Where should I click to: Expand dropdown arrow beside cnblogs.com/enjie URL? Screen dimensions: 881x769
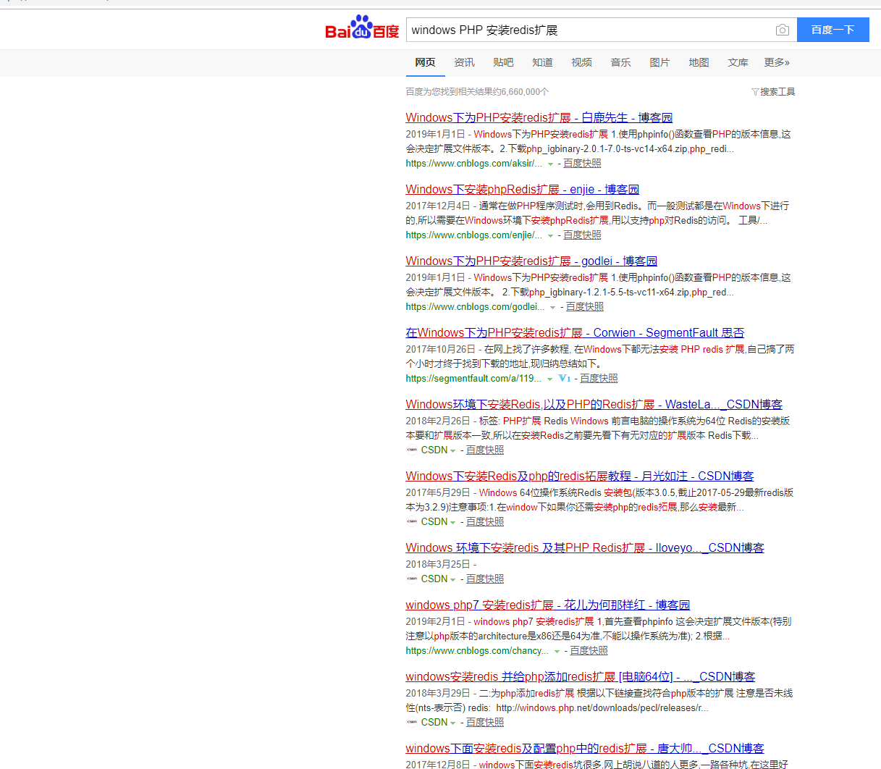pyautogui.click(x=550, y=236)
